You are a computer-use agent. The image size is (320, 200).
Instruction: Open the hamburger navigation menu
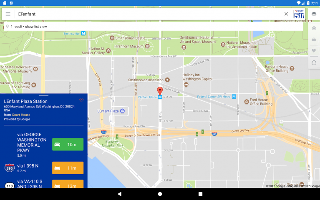click(8, 14)
